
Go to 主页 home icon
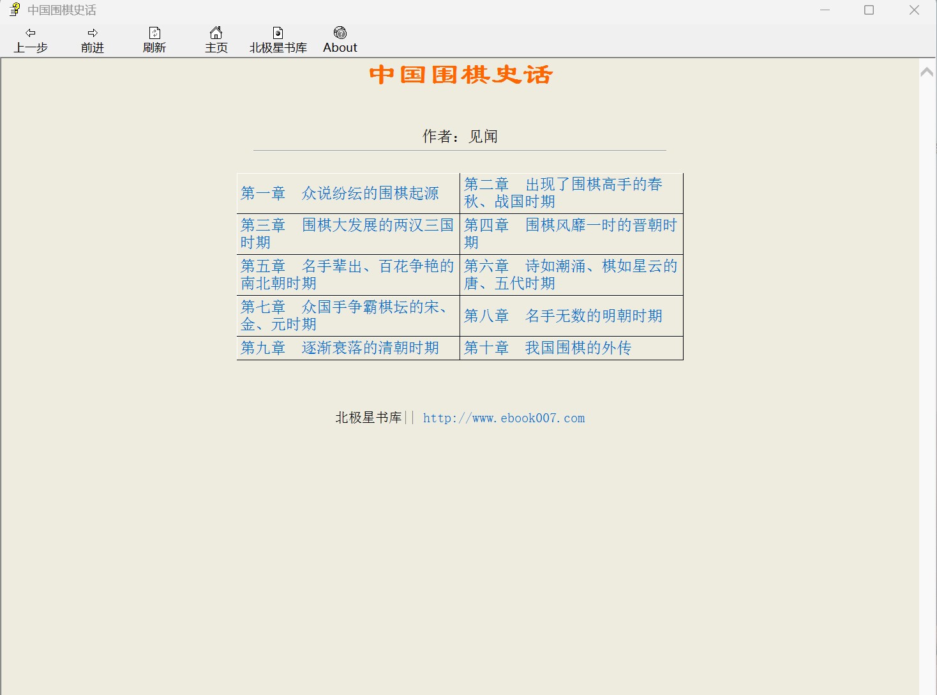216,33
